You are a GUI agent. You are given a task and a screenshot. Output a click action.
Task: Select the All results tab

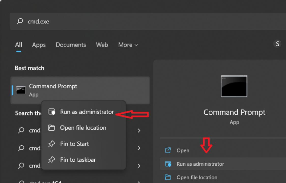coord(18,45)
